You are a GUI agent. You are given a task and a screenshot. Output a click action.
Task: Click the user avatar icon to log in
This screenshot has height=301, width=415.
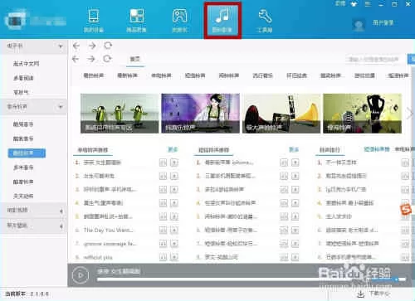359,25
